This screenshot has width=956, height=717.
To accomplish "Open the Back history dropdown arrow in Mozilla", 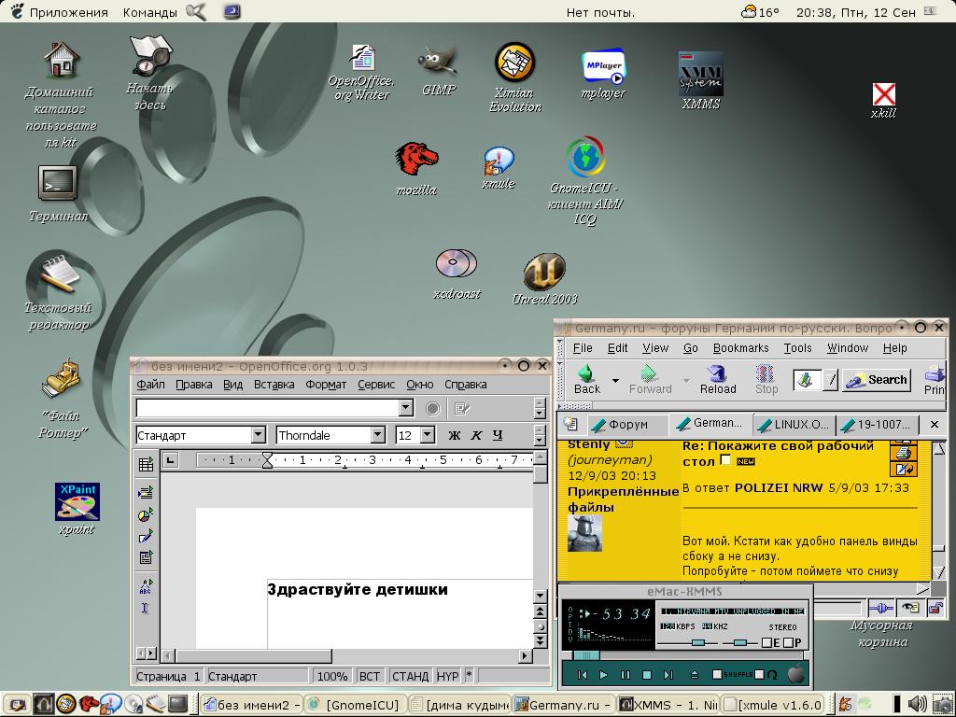I will click(615, 381).
